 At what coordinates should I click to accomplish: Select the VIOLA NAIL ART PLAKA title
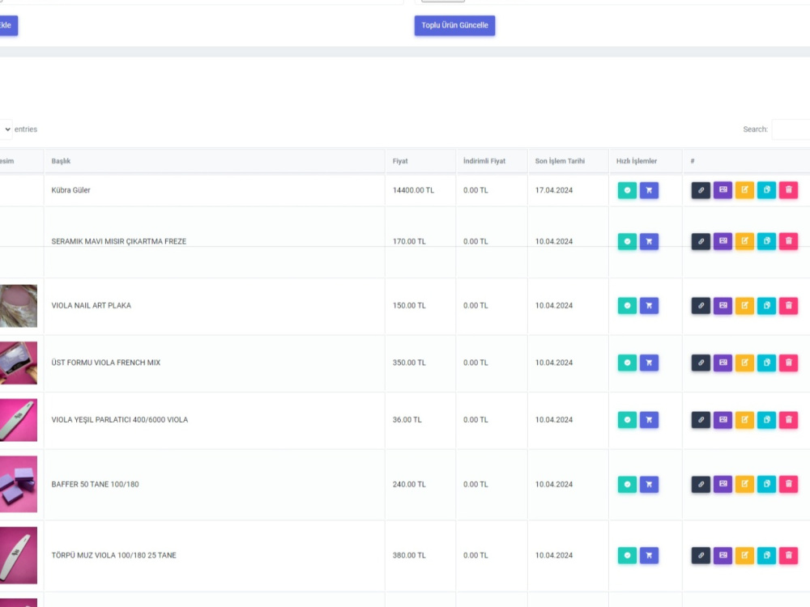[x=91, y=306]
